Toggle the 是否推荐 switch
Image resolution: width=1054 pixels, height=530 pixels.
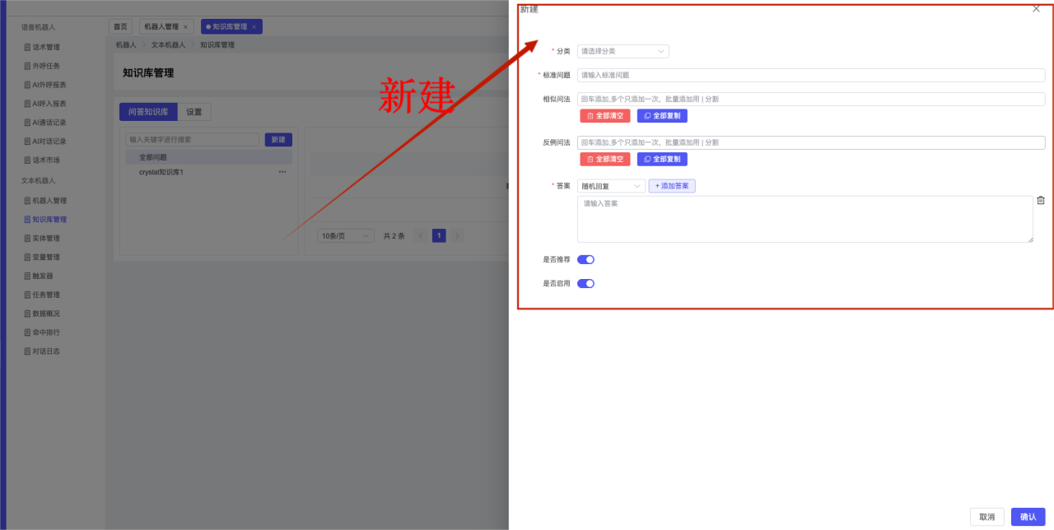[x=585, y=259]
